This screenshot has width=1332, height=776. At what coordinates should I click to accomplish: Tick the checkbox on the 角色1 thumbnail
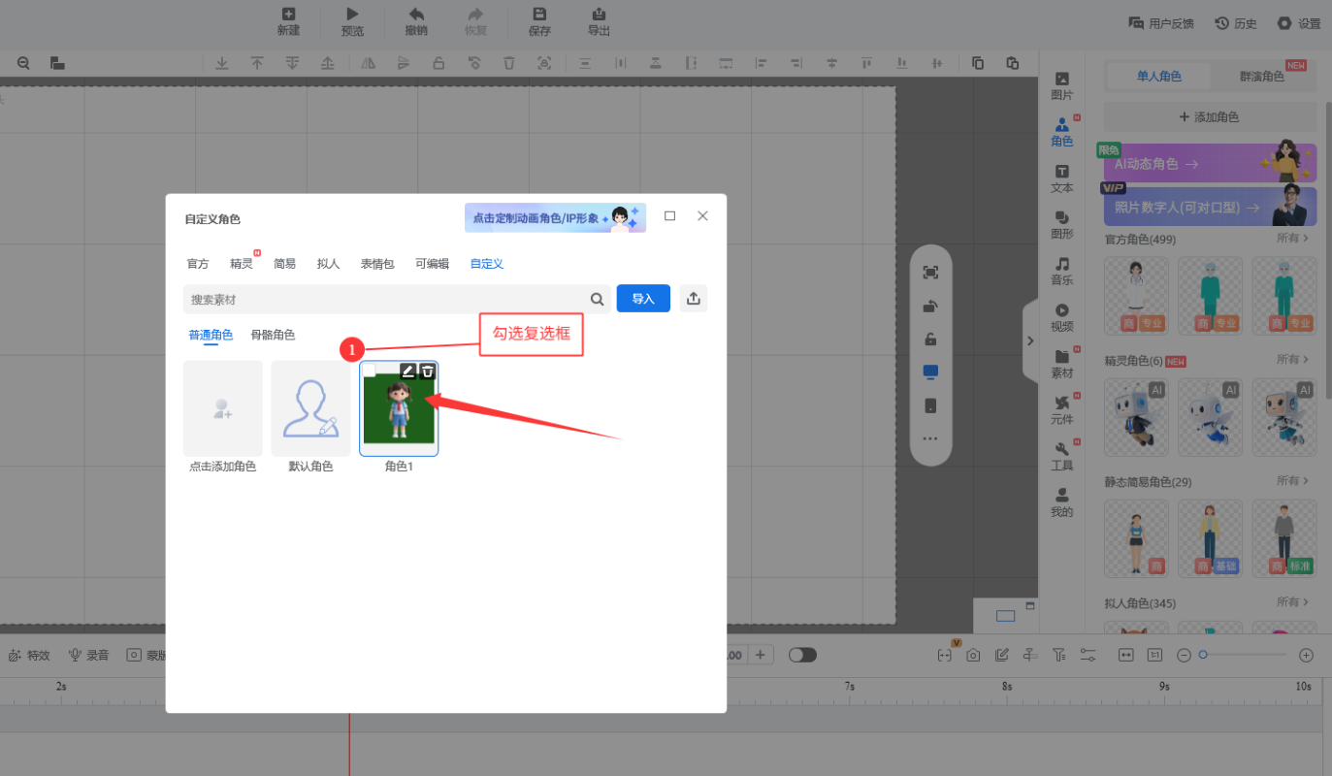coord(370,371)
